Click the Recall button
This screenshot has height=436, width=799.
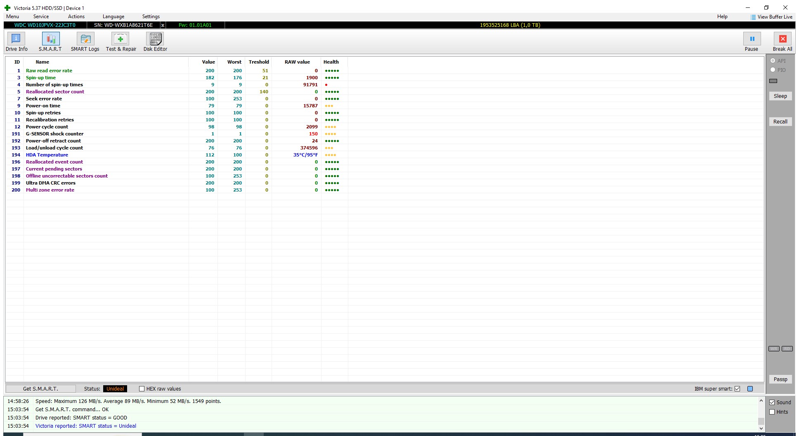coord(780,121)
